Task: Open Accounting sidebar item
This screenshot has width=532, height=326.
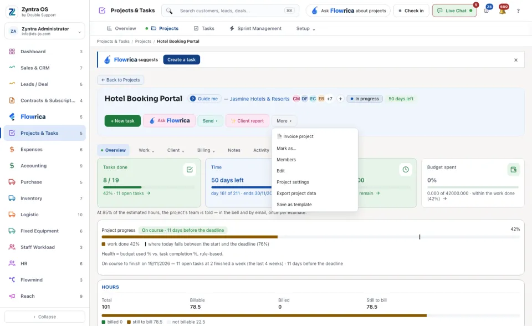Action: (x=45, y=166)
